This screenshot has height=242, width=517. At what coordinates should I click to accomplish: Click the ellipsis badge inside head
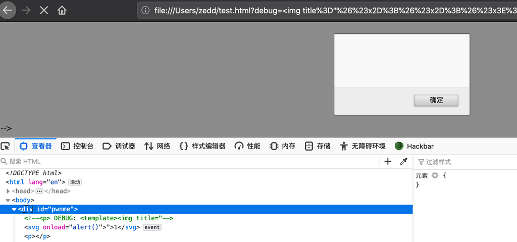click(x=39, y=191)
